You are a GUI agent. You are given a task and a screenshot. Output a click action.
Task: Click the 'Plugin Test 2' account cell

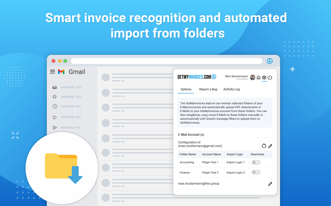point(212,173)
